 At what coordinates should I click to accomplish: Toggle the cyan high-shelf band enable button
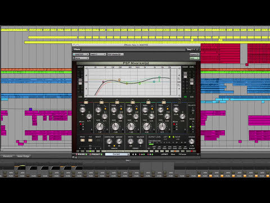pos(164,102)
